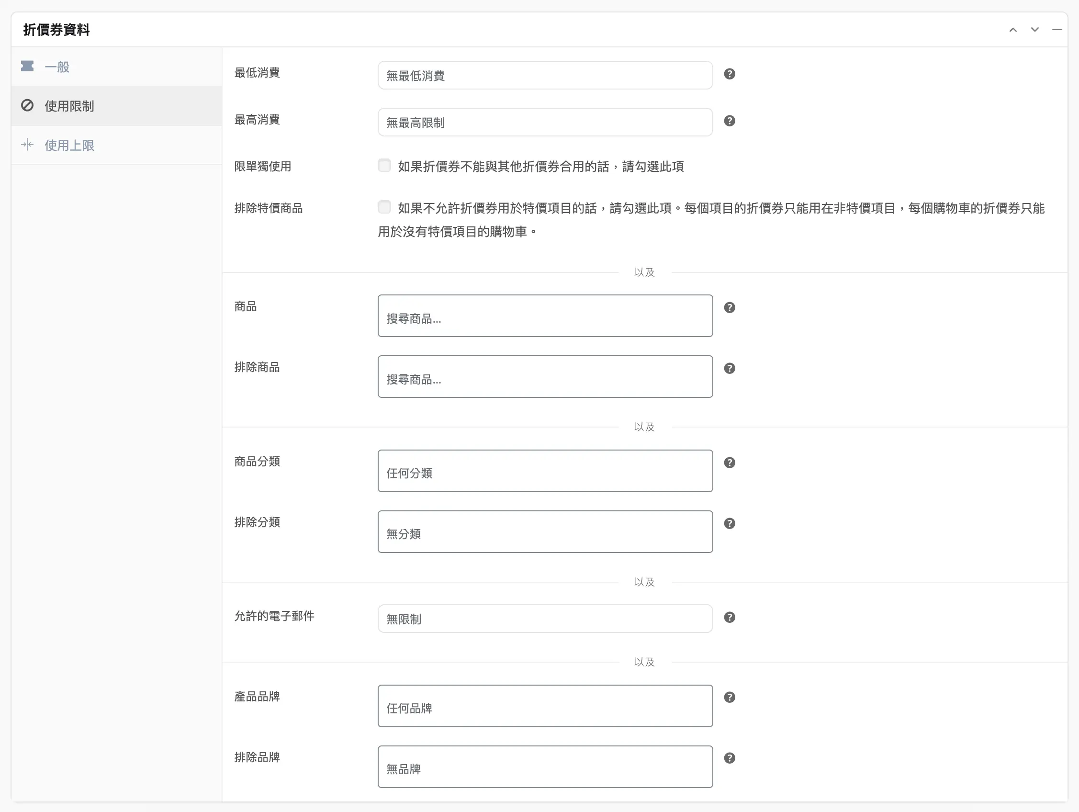Select the 使用限制 tab
Viewport: 1079px width, 812px height.
point(117,106)
